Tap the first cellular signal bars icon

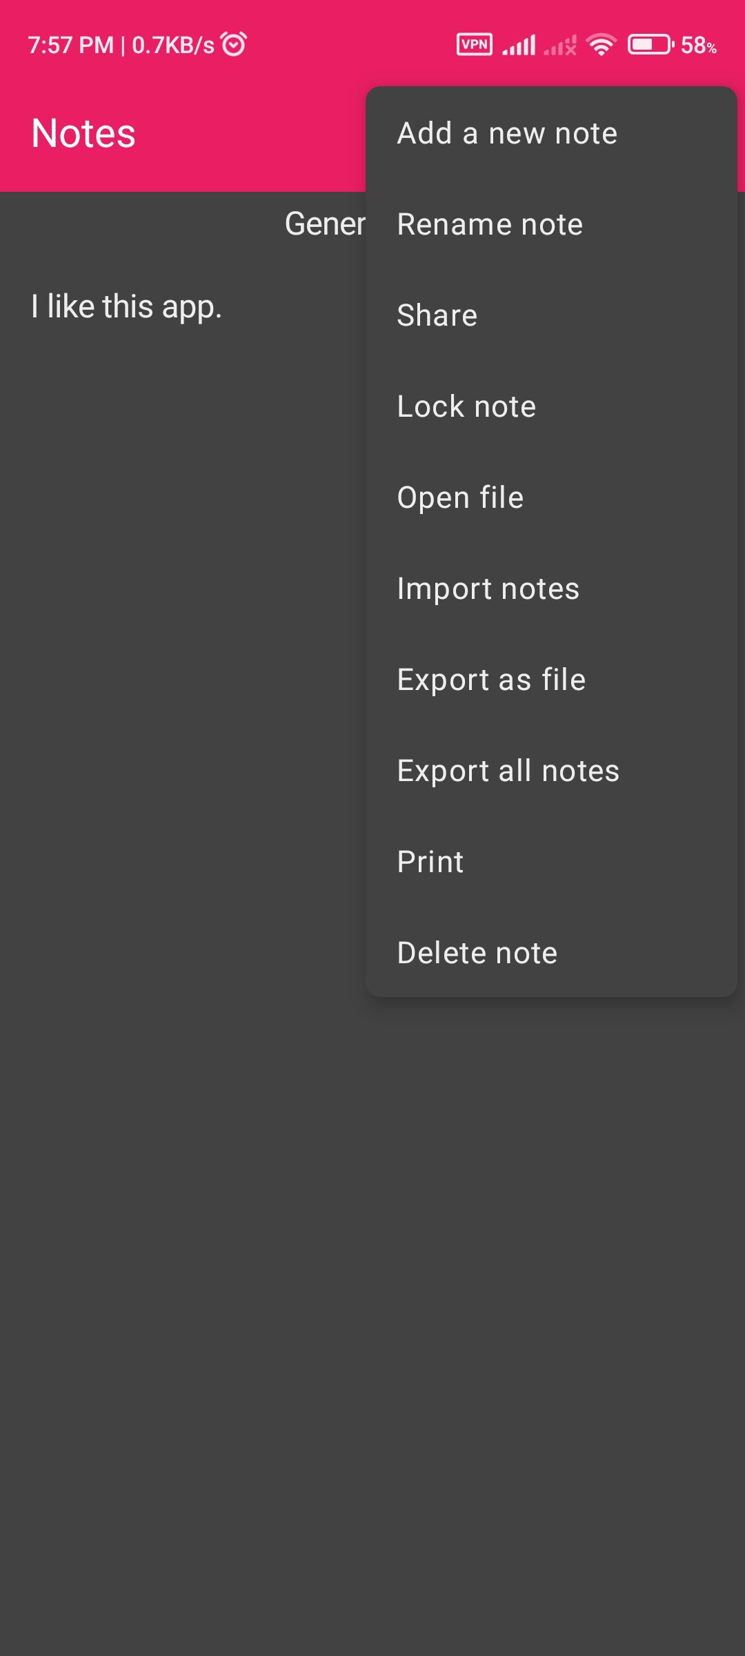click(519, 46)
